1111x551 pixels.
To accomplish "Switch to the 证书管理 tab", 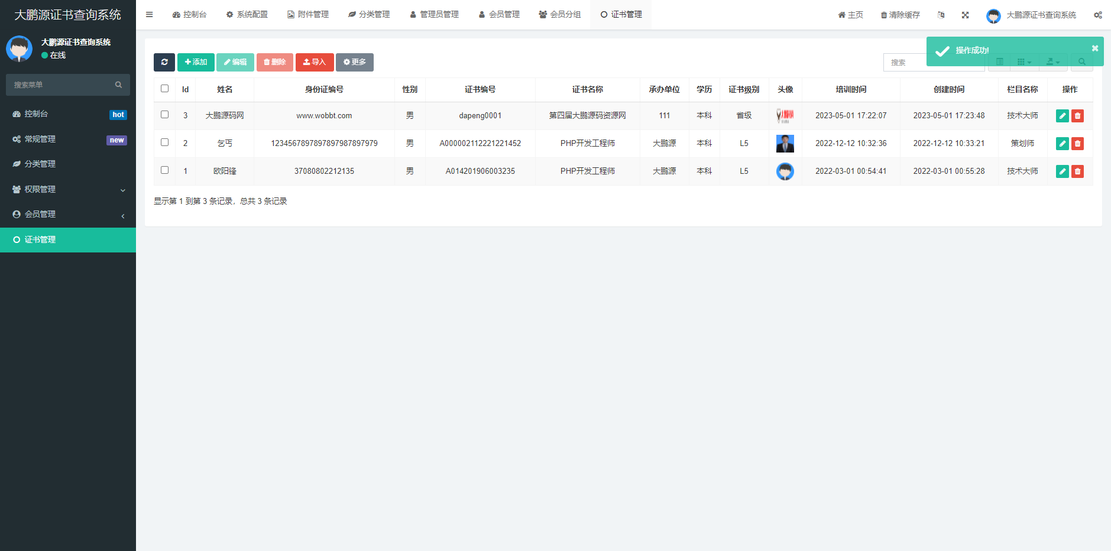I will click(621, 14).
